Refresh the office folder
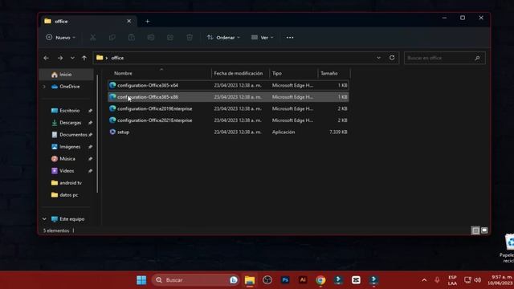Image resolution: width=514 pixels, height=289 pixels. tap(392, 58)
